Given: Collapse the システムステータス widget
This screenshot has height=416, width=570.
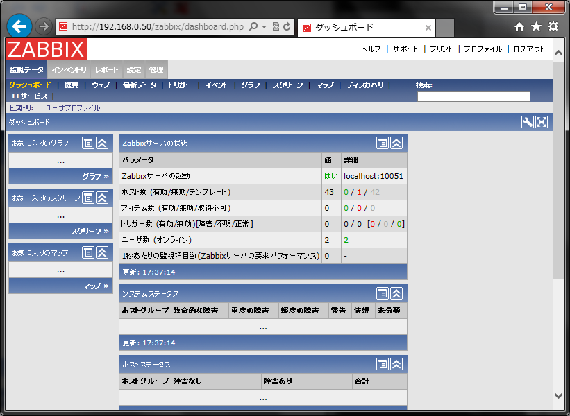Looking at the screenshot, I should click(396, 293).
